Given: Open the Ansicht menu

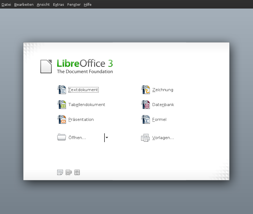Looking at the screenshot, I should (x=43, y=4).
